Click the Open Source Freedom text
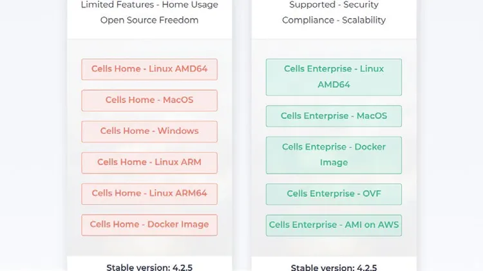This screenshot has height=271, width=483. click(149, 20)
